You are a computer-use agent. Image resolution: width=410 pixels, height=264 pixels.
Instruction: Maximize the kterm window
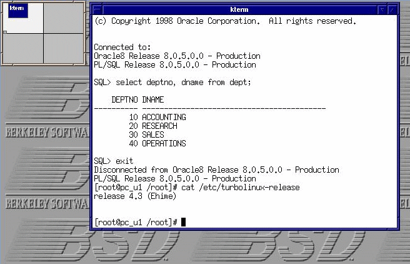click(392, 10)
